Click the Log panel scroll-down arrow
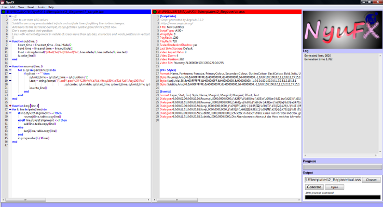Image resolution: width=383 pixels, height=207 pixels. (x=380, y=152)
